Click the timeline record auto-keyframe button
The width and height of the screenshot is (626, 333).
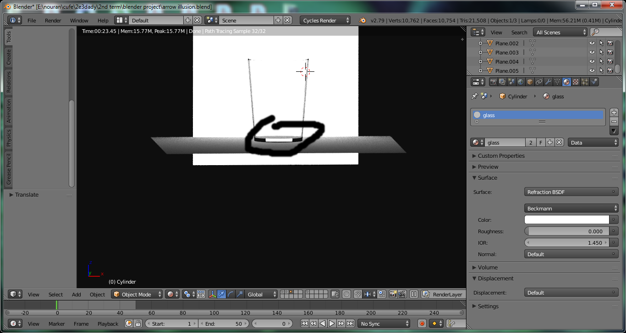[422, 323]
